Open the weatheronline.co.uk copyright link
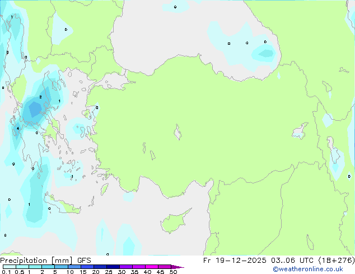 click(x=308, y=269)
